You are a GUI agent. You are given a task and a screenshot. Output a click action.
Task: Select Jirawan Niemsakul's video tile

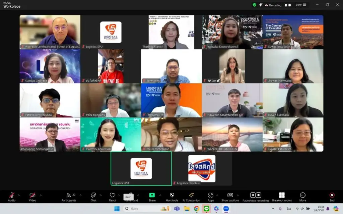point(293,66)
